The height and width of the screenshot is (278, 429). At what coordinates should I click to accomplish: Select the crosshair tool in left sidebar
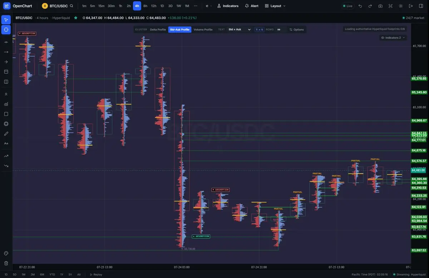[x=6, y=30]
